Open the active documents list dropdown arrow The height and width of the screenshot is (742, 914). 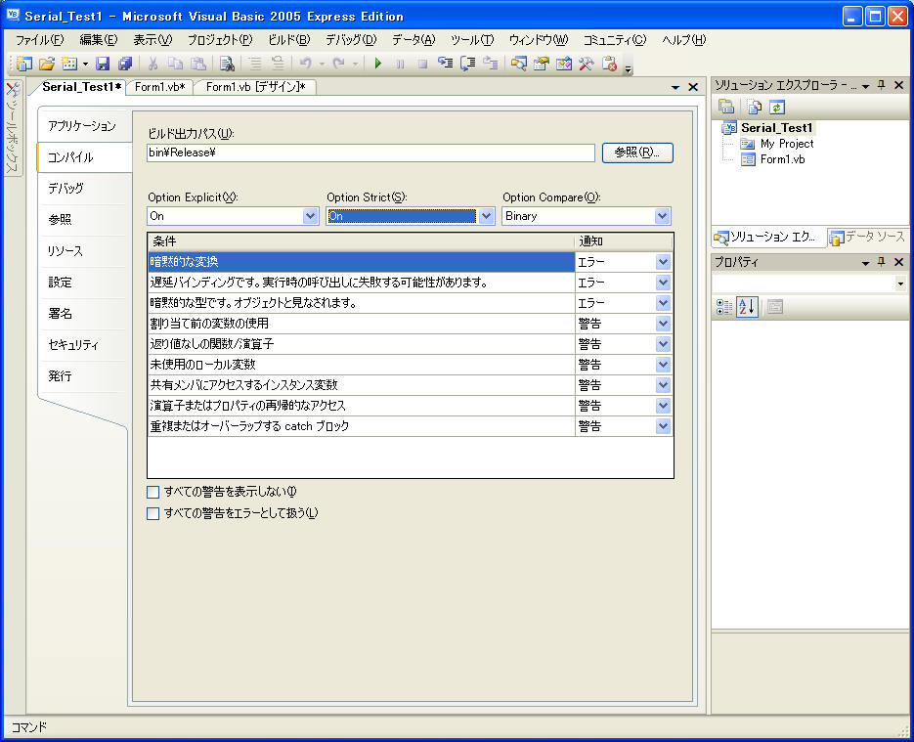click(x=675, y=87)
